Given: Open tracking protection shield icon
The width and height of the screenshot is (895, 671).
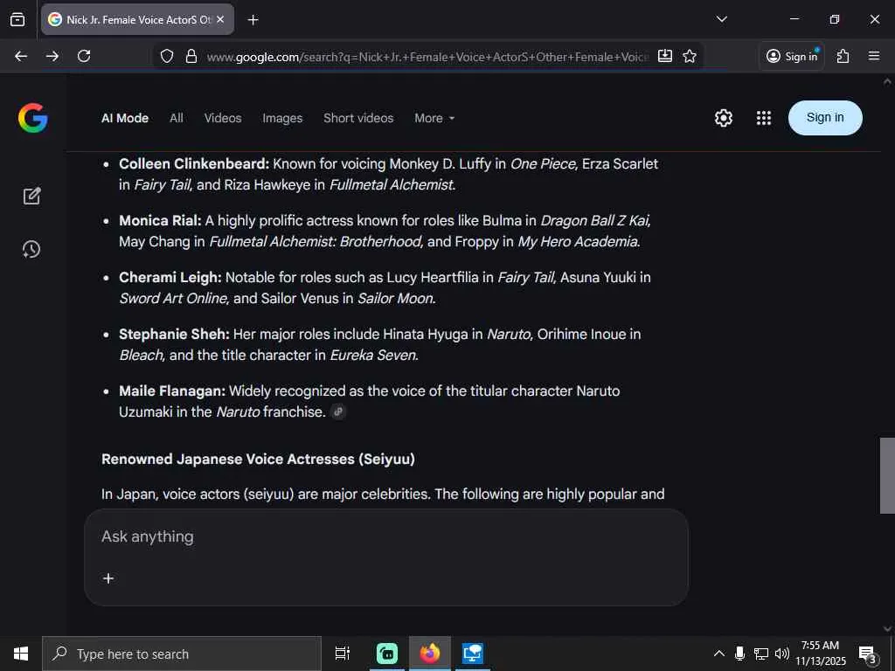Looking at the screenshot, I should click(x=167, y=56).
